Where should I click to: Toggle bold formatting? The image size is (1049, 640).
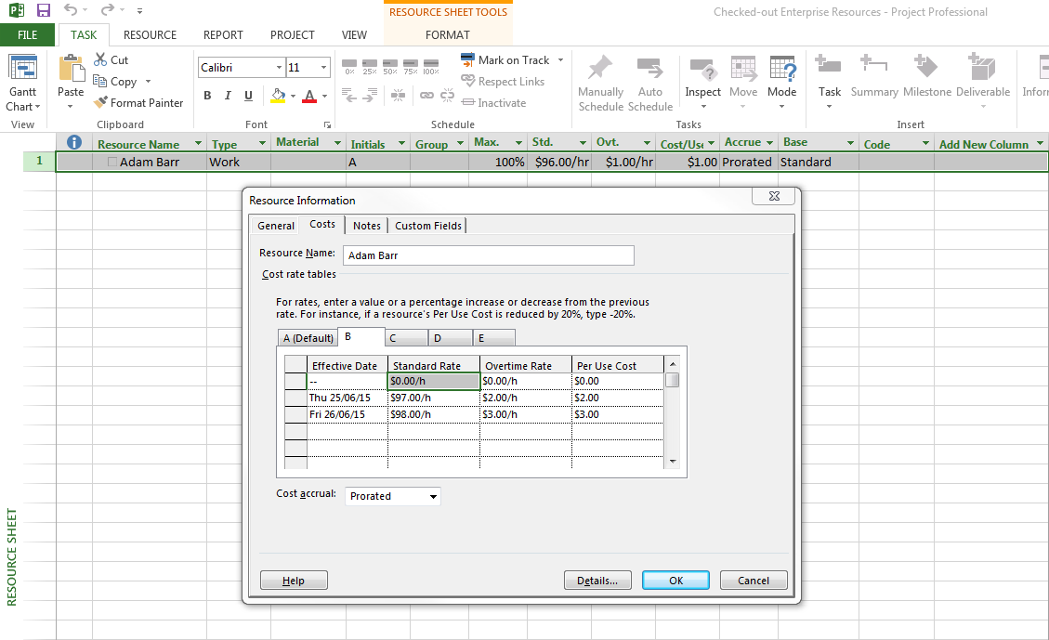click(x=207, y=96)
